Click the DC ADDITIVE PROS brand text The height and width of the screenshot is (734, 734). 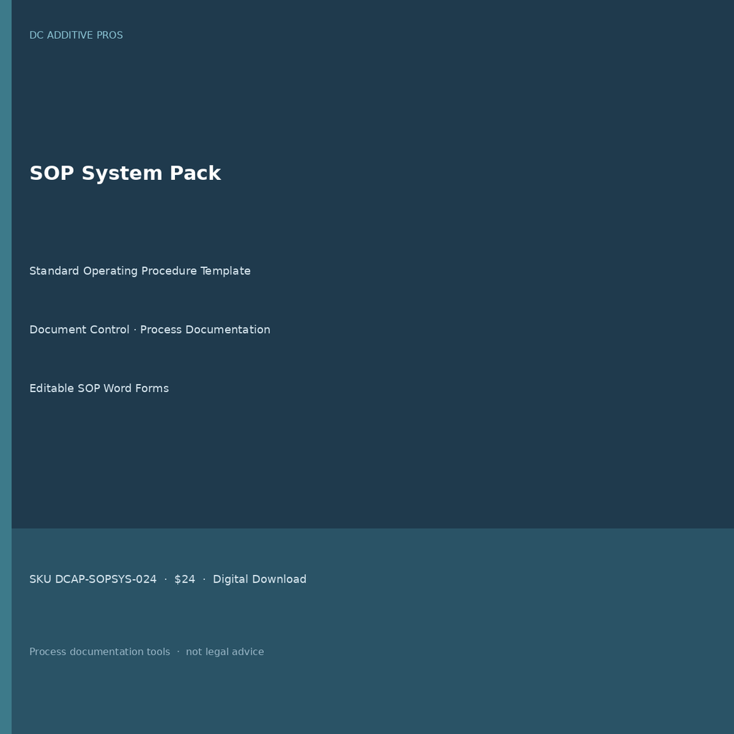point(76,35)
